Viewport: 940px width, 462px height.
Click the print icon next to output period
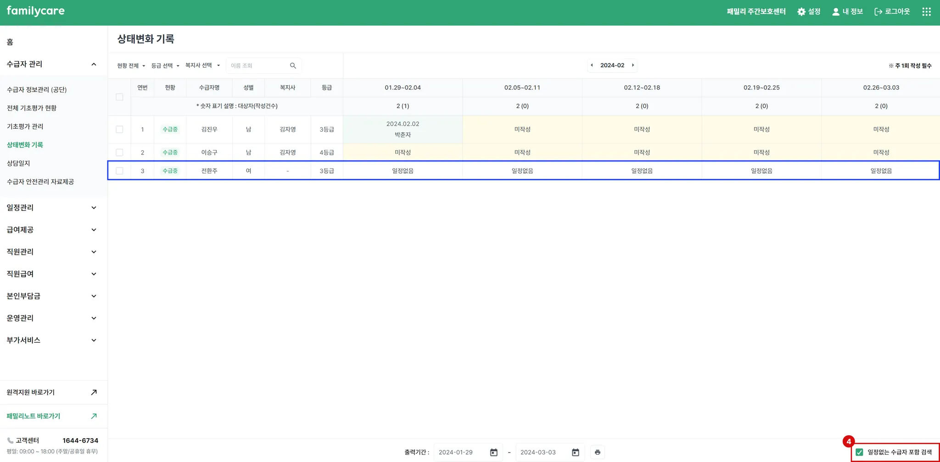click(x=597, y=452)
